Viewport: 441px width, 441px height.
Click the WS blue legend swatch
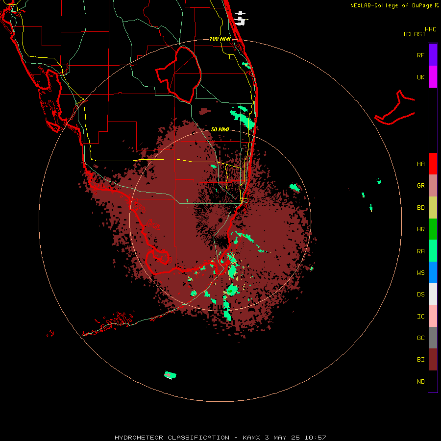433,272
